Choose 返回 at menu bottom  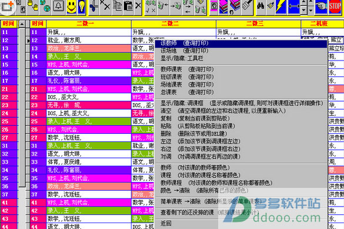[241, 224]
